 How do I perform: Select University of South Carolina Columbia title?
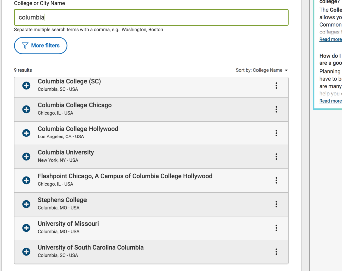[91, 247]
